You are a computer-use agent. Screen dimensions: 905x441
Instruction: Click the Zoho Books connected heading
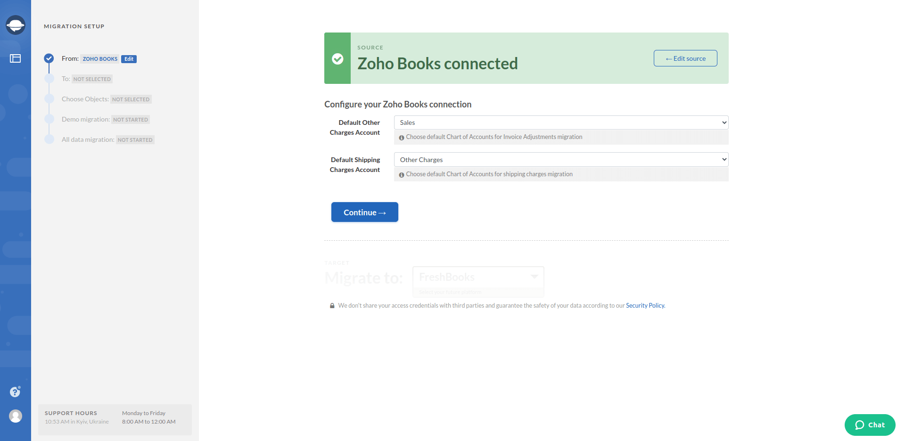tap(437, 64)
